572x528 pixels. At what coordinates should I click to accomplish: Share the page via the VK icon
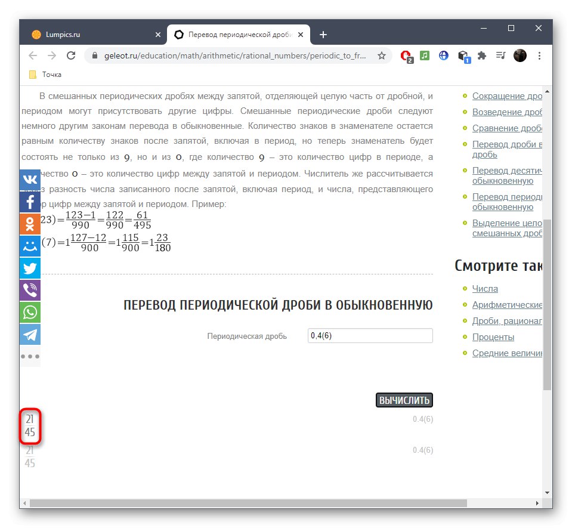click(x=30, y=180)
